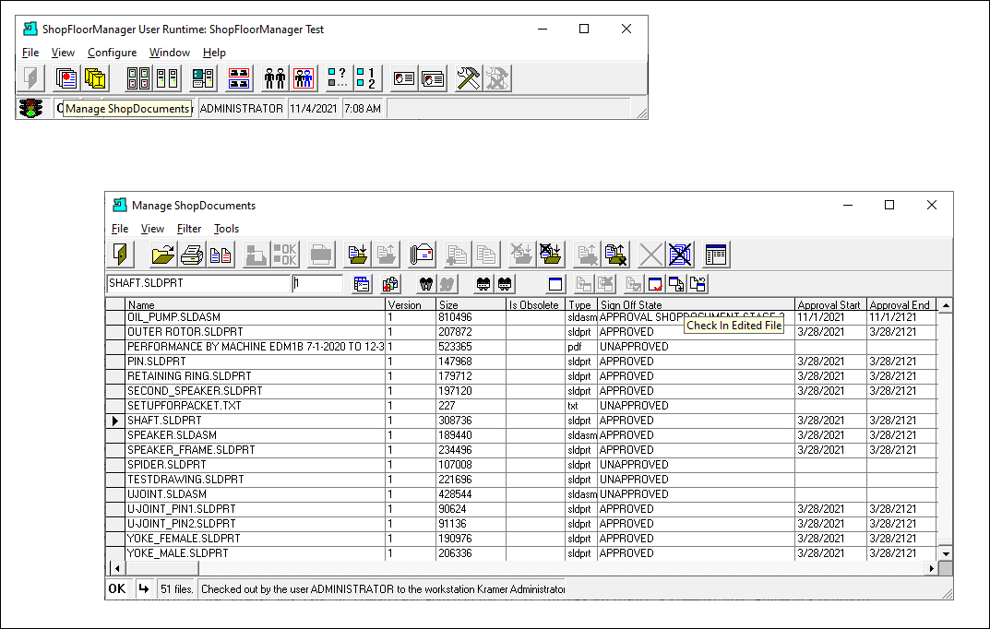Click the version number input field
990x629 pixels.
coord(317,283)
